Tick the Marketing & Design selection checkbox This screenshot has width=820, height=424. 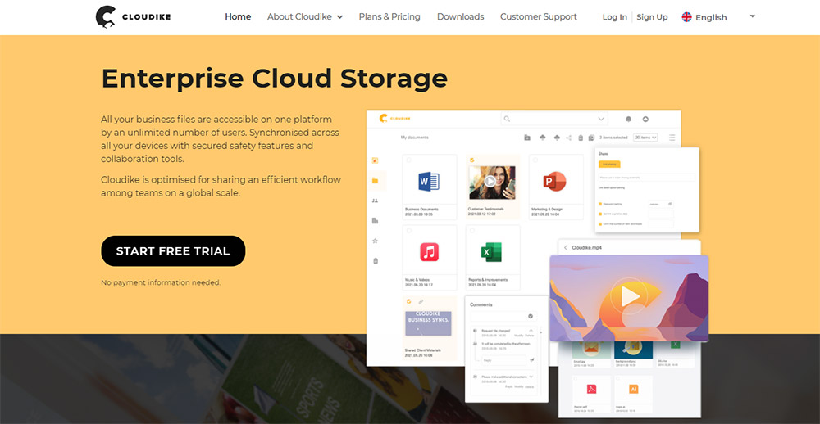coord(535,160)
